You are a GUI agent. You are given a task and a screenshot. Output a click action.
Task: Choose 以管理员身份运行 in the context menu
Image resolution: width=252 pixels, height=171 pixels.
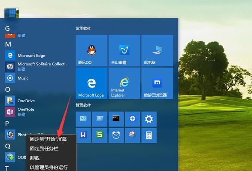click(x=51, y=167)
